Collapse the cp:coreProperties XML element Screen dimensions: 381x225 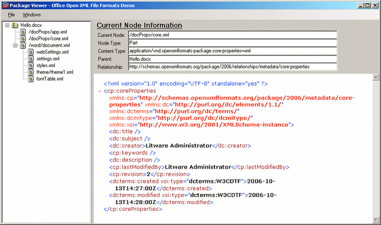click(x=100, y=91)
